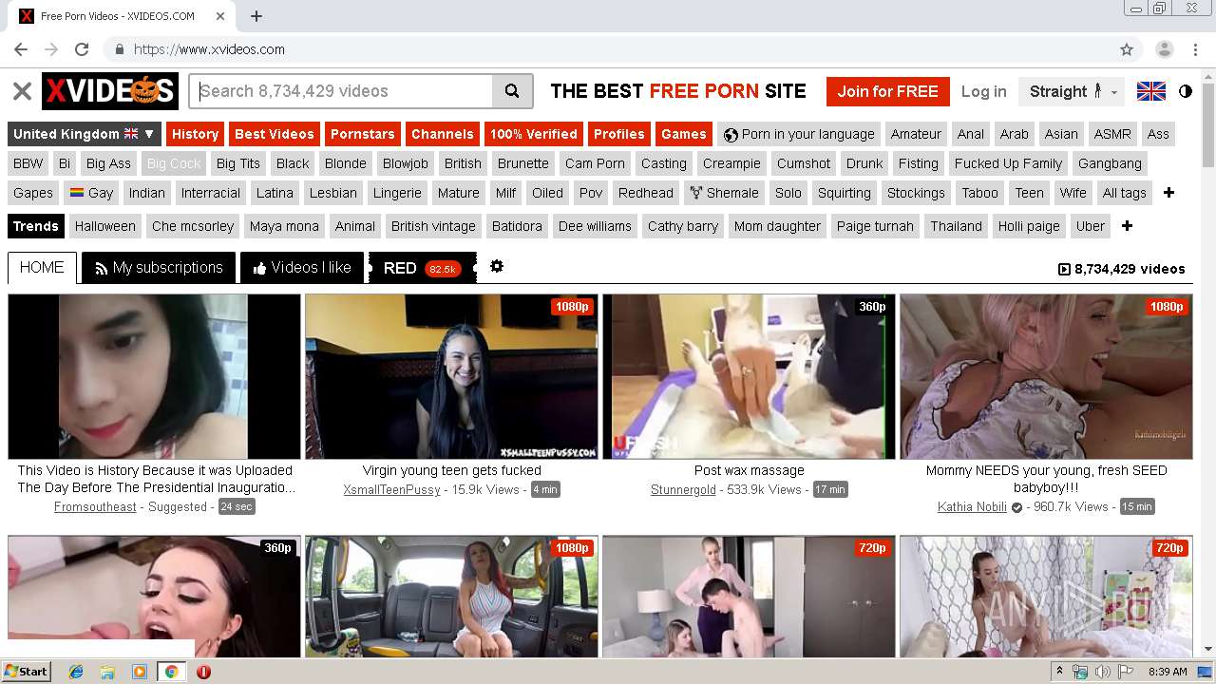Image resolution: width=1216 pixels, height=684 pixels.
Task: Close the site's side menu with X icon
Action: click(22, 91)
